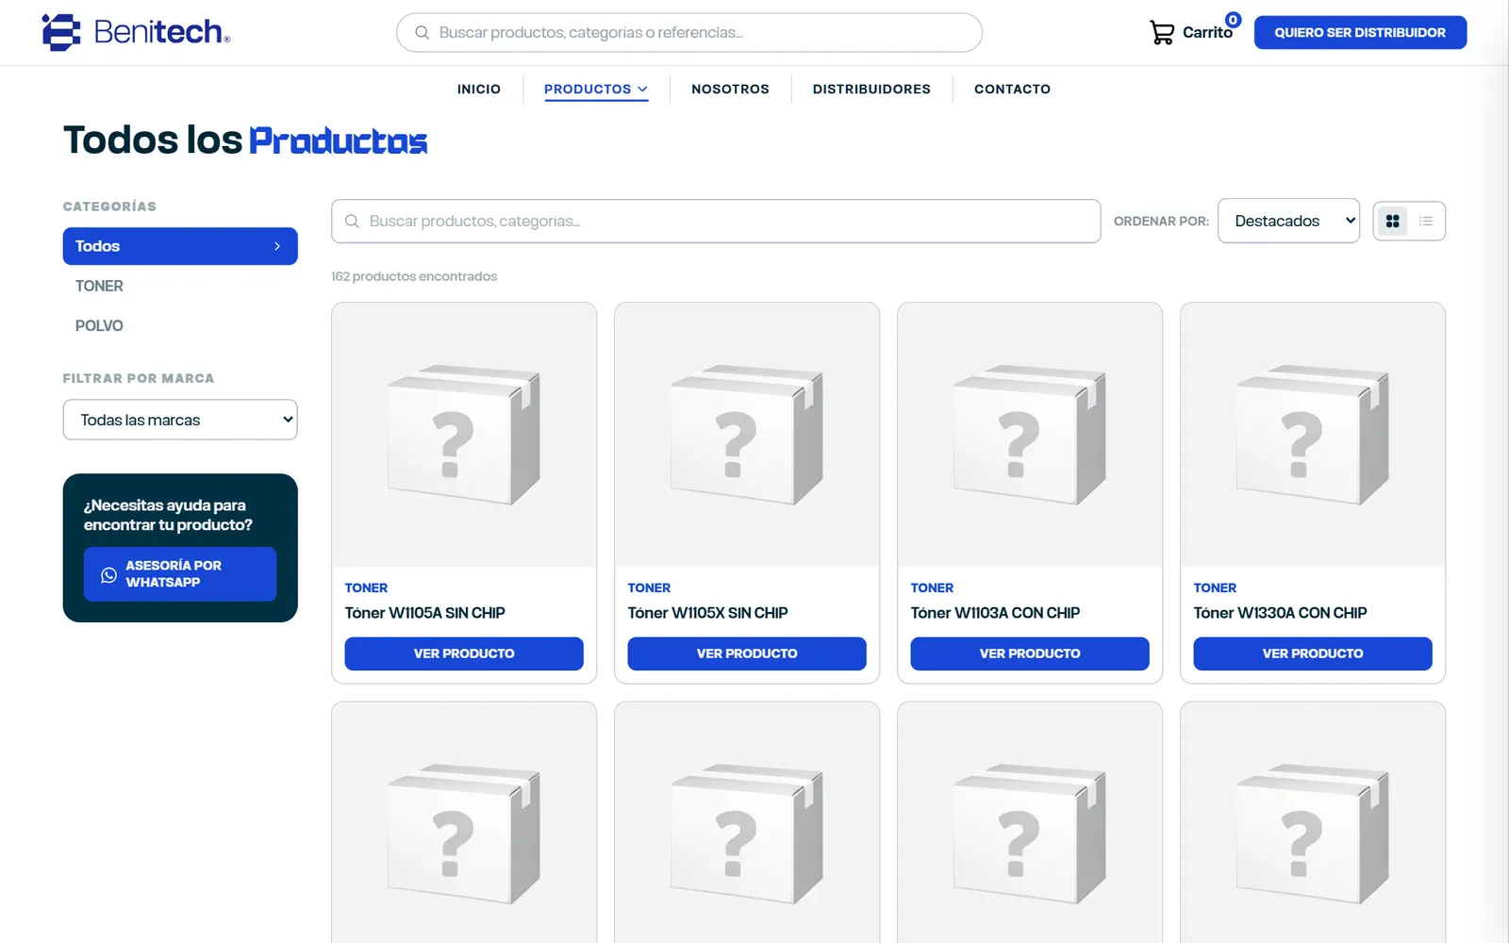Focus the Buscar productos, categorías field
1509x943 pixels.
pyautogui.click(x=716, y=221)
